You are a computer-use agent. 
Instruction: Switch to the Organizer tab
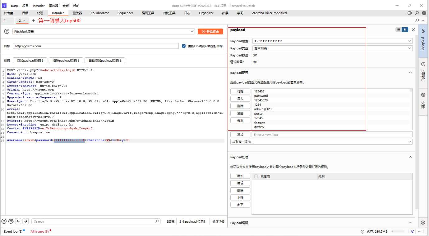(x=206, y=13)
